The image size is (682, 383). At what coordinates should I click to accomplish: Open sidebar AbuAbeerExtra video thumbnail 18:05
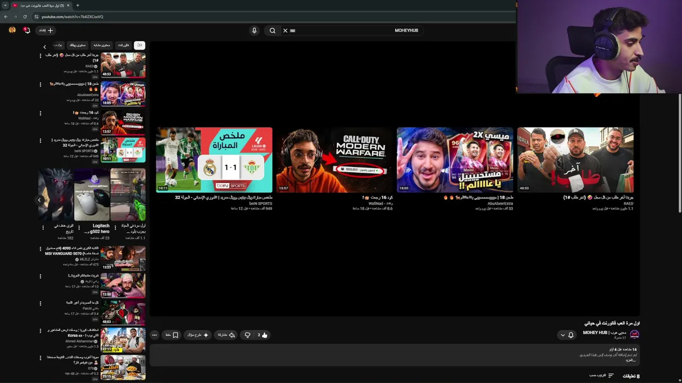point(123,93)
